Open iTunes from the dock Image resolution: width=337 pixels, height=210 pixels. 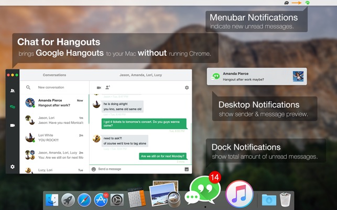pyautogui.click(x=239, y=194)
